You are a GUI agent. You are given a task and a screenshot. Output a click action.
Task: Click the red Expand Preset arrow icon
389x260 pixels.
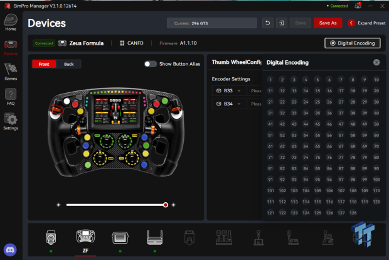(351, 23)
